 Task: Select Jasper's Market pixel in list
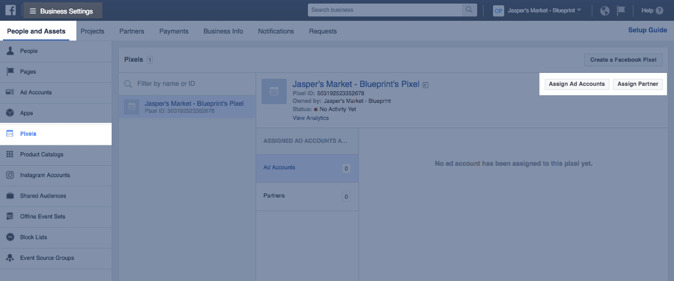pos(187,107)
